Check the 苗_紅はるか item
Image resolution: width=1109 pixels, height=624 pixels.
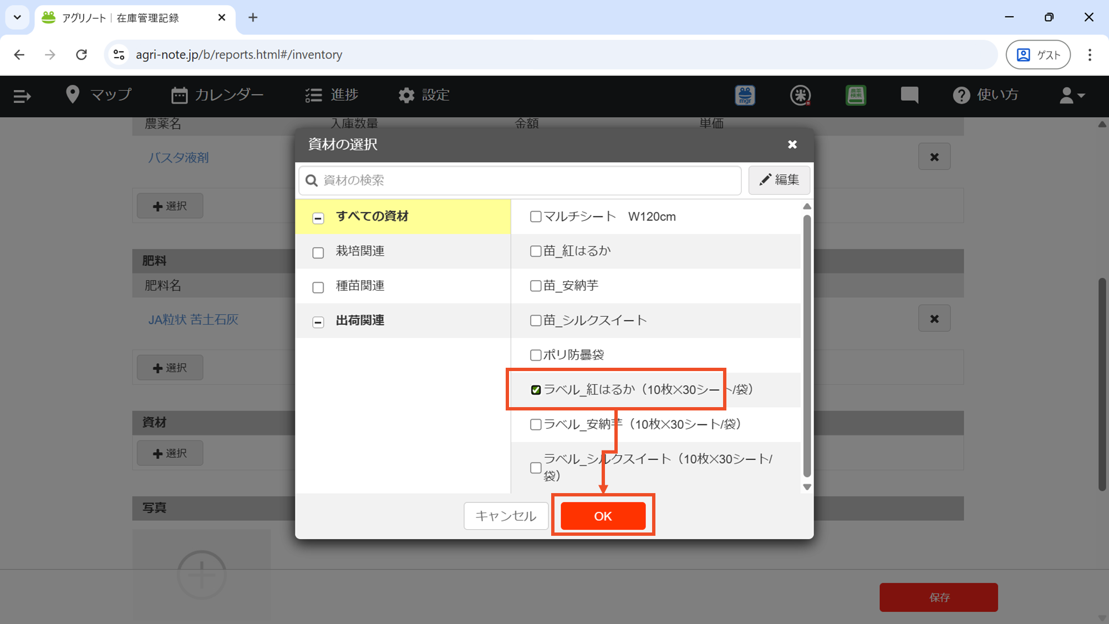(x=536, y=251)
